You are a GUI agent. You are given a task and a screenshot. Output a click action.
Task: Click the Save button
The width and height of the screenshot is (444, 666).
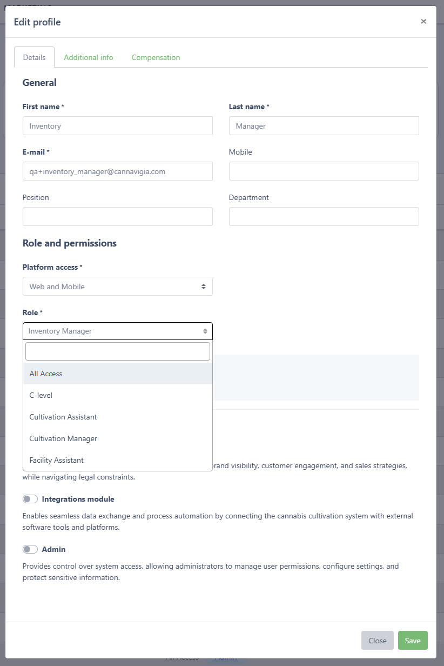(x=413, y=641)
